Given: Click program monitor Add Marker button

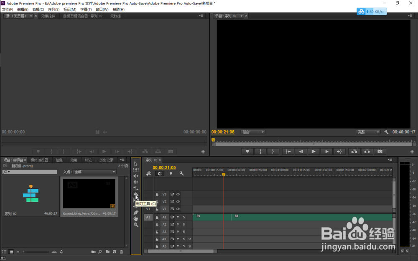Looking at the screenshot, I should point(247,152).
